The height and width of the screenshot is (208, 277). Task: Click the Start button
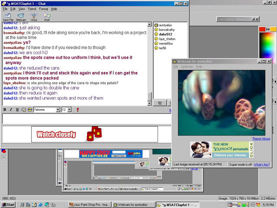tap(8, 205)
